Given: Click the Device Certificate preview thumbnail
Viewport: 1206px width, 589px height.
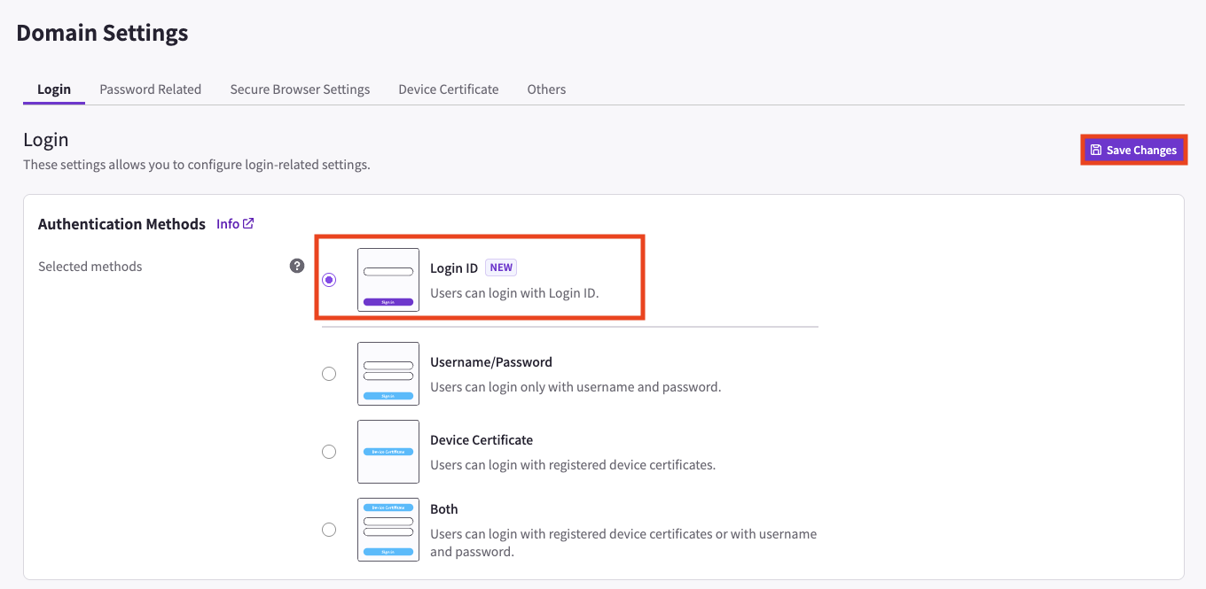Looking at the screenshot, I should tap(388, 452).
